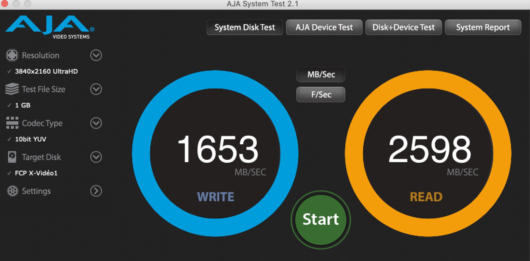Select the 3840x2160 UltraHD resolution option
Viewport: 530px width, 261px height.
pyautogui.click(x=46, y=71)
